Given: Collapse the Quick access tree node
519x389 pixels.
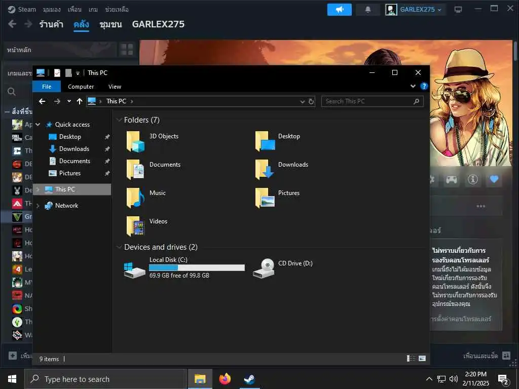Looking at the screenshot, I should tap(38, 125).
